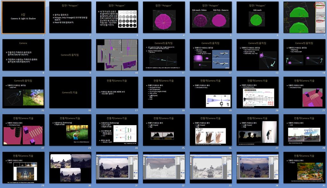This screenshot has height=188, width=327.
Task: Open slide 15 with green game scene image
Action: click(23, 92)
